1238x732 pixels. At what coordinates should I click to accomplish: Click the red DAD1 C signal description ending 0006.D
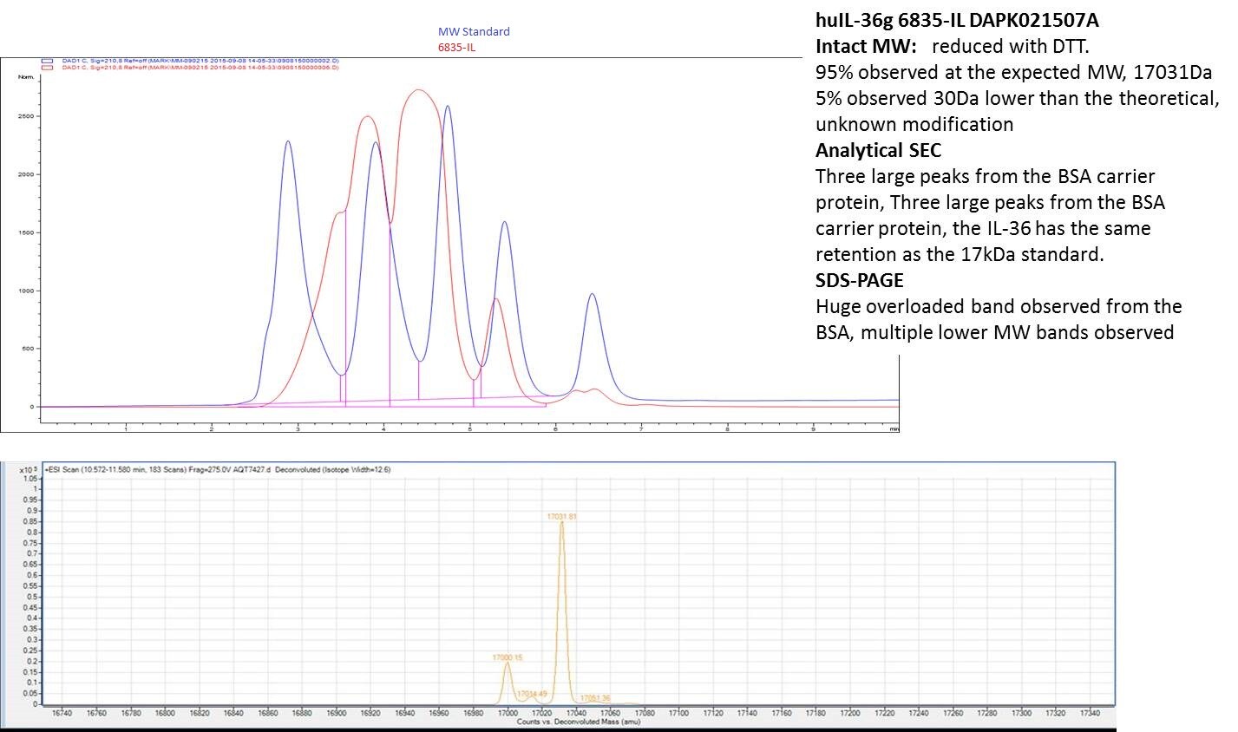click(x=200, y=68)
